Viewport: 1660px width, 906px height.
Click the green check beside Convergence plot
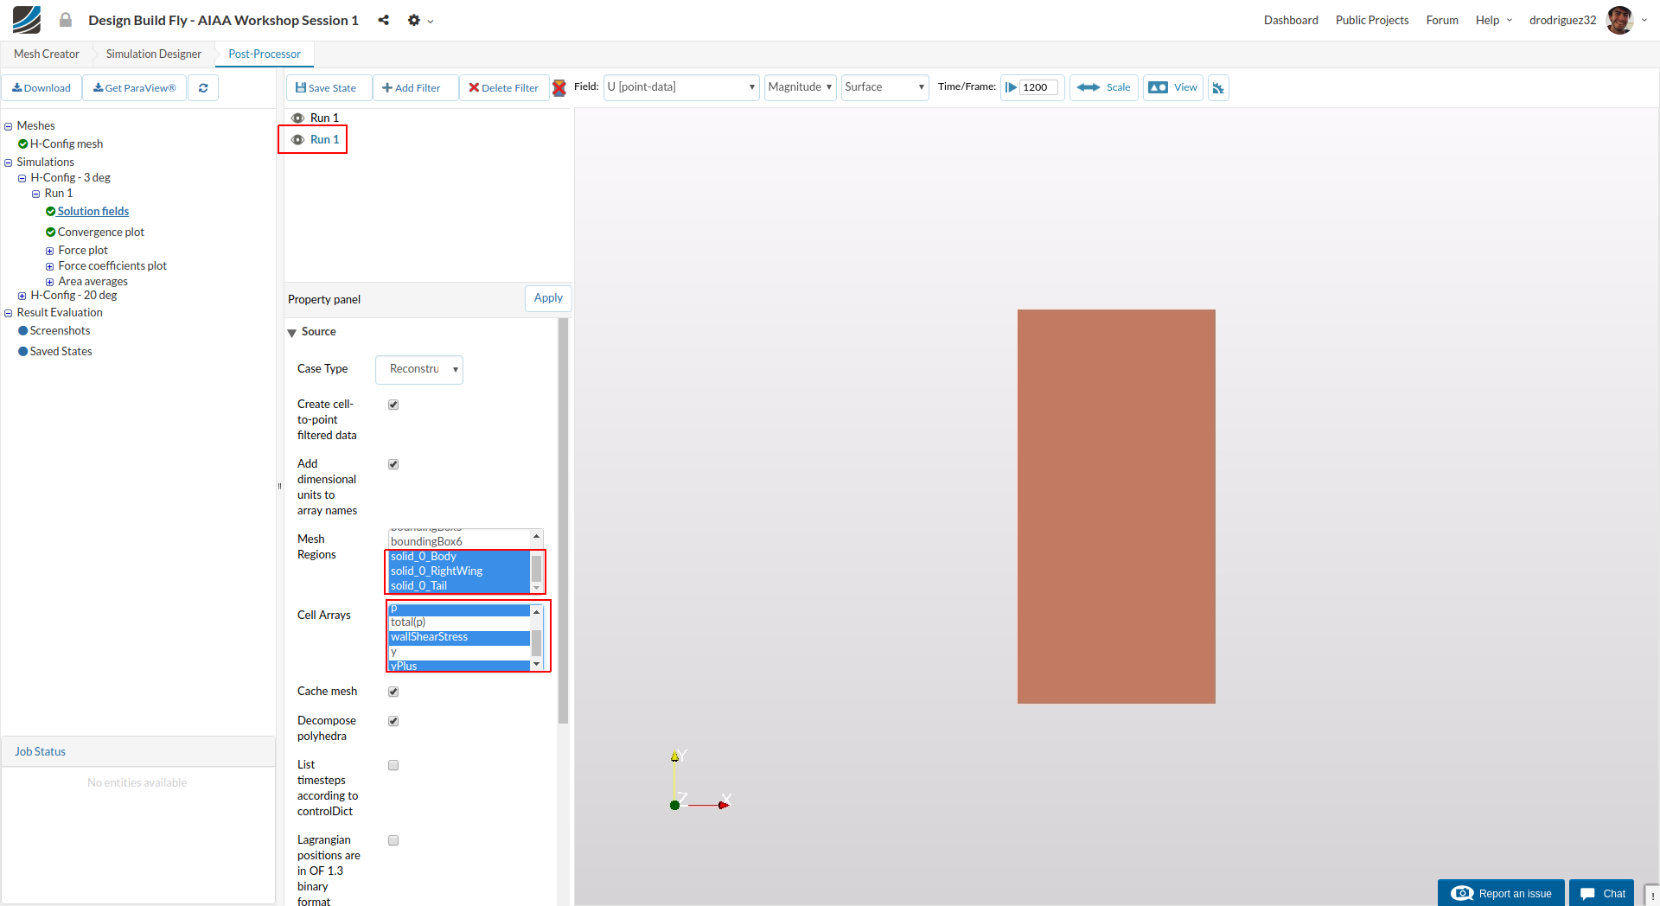pyautogui.click(x=51, y=233)
